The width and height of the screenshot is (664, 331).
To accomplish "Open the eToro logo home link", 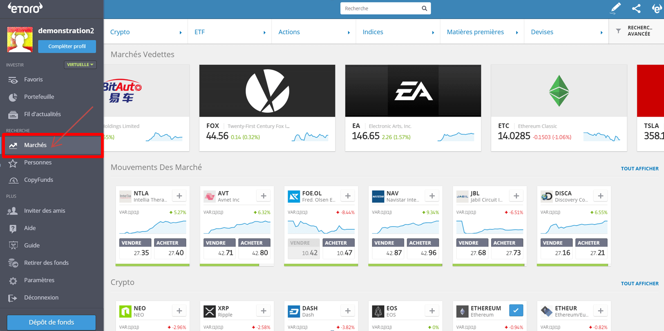I will pos(25,8).
